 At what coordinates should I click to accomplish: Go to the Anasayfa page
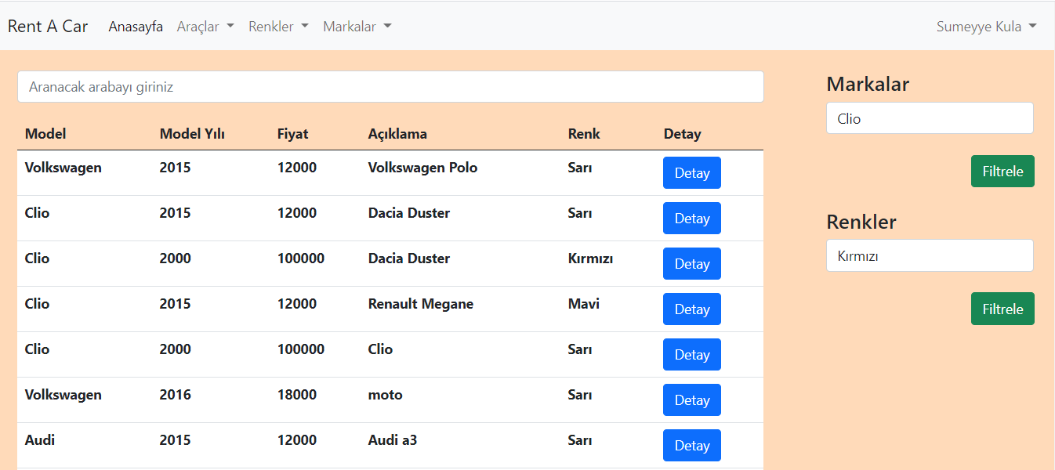point(136,26)
